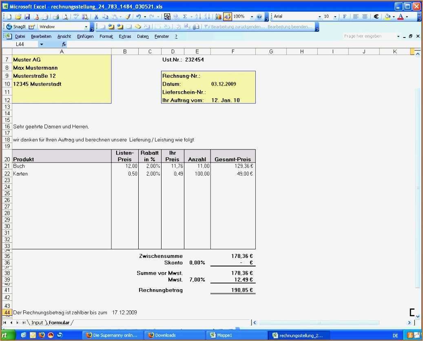
Task: Open 'Die Supernanny onlin…' taskbar button
Action: tap(113, 335)
